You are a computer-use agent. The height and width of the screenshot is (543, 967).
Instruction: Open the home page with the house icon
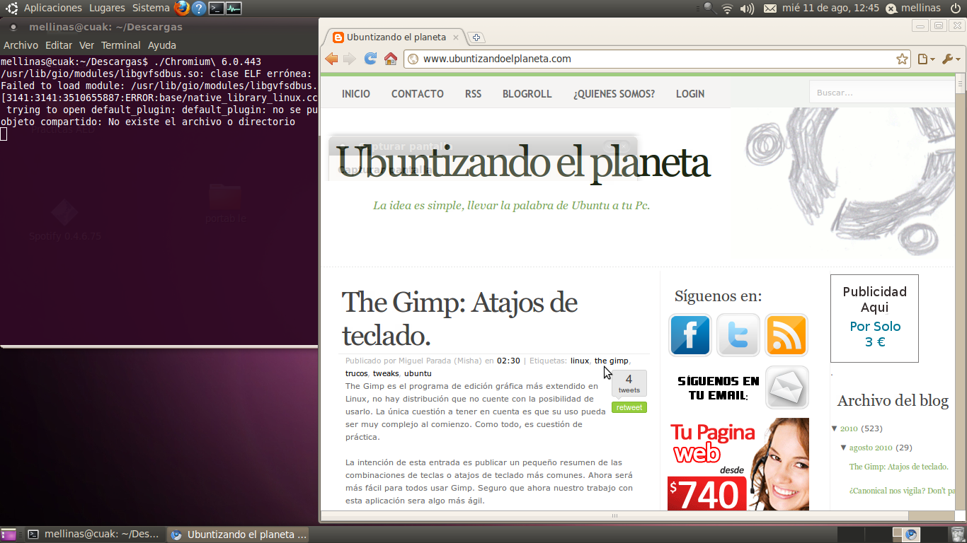[389, 59]
